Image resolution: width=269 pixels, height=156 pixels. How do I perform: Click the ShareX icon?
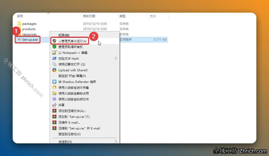point(54,70)
